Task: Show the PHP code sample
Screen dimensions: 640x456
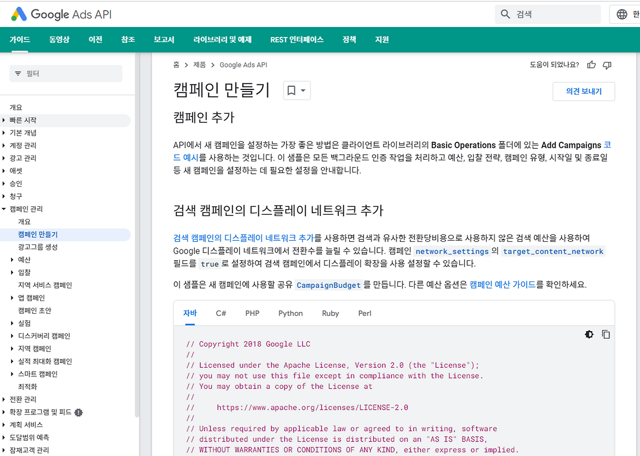Action: point(252,313)
